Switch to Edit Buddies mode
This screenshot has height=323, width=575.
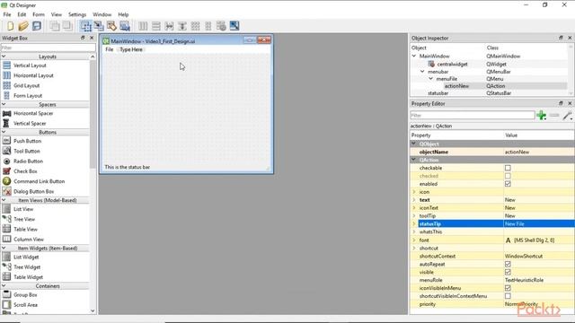tap(111, 26)
